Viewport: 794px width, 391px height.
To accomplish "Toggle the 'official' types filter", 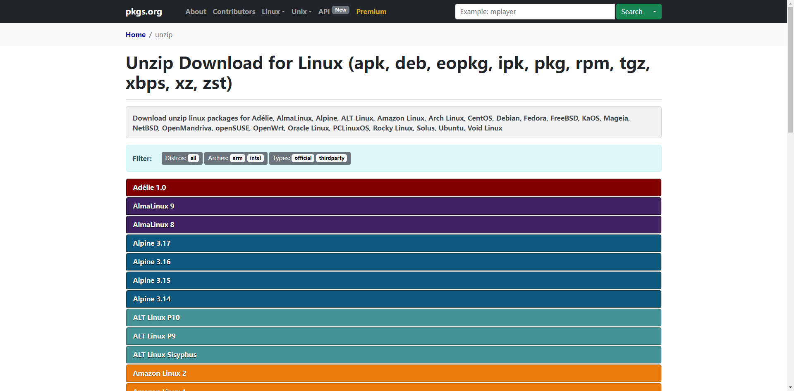I will (303, 158).
